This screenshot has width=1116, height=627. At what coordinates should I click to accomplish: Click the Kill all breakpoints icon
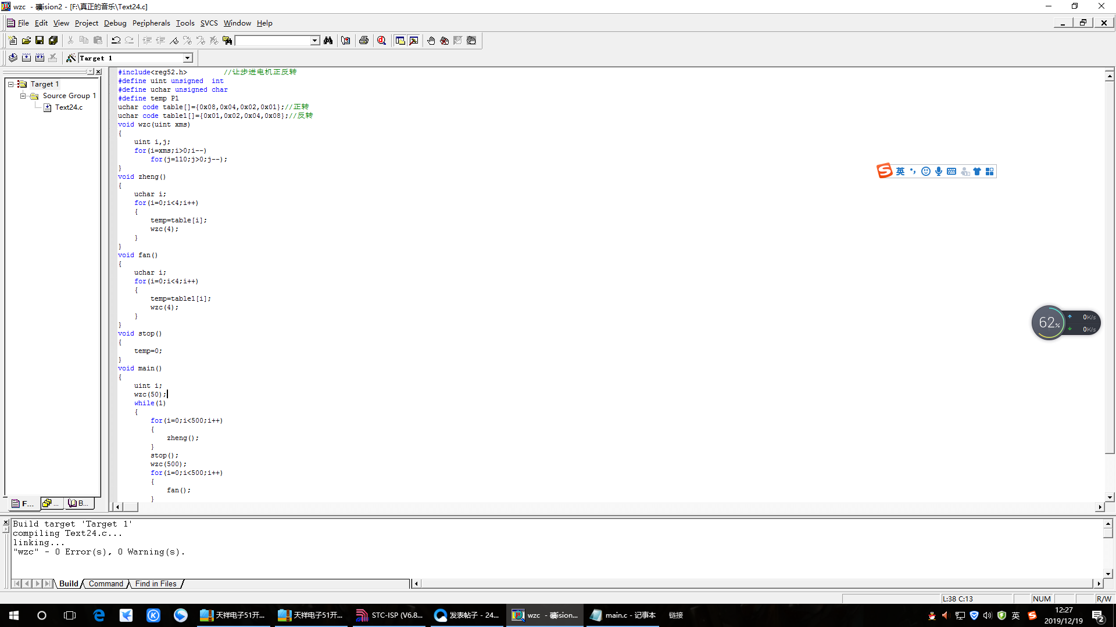tap(444, 40)
